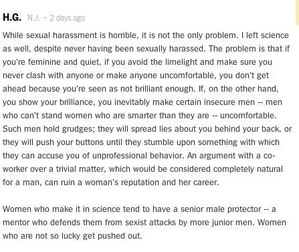
Task: Click the word 'enough' in the comment
Action: (x=180, y=89)
